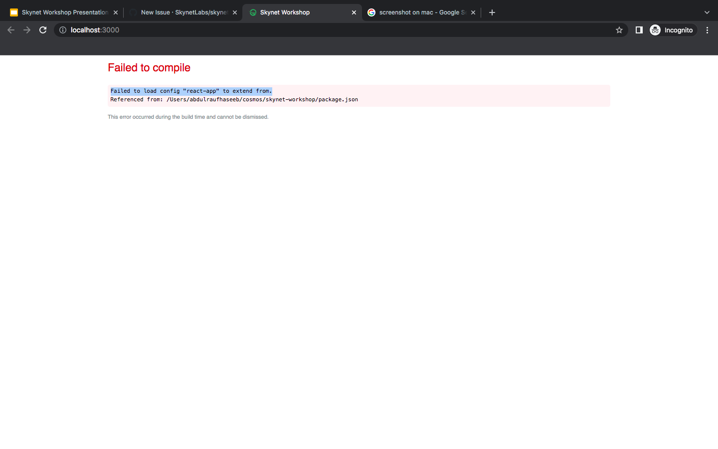Viewport: 718px width, 449px height.
Task: Click the page reload icon
Action: point(42,30)
